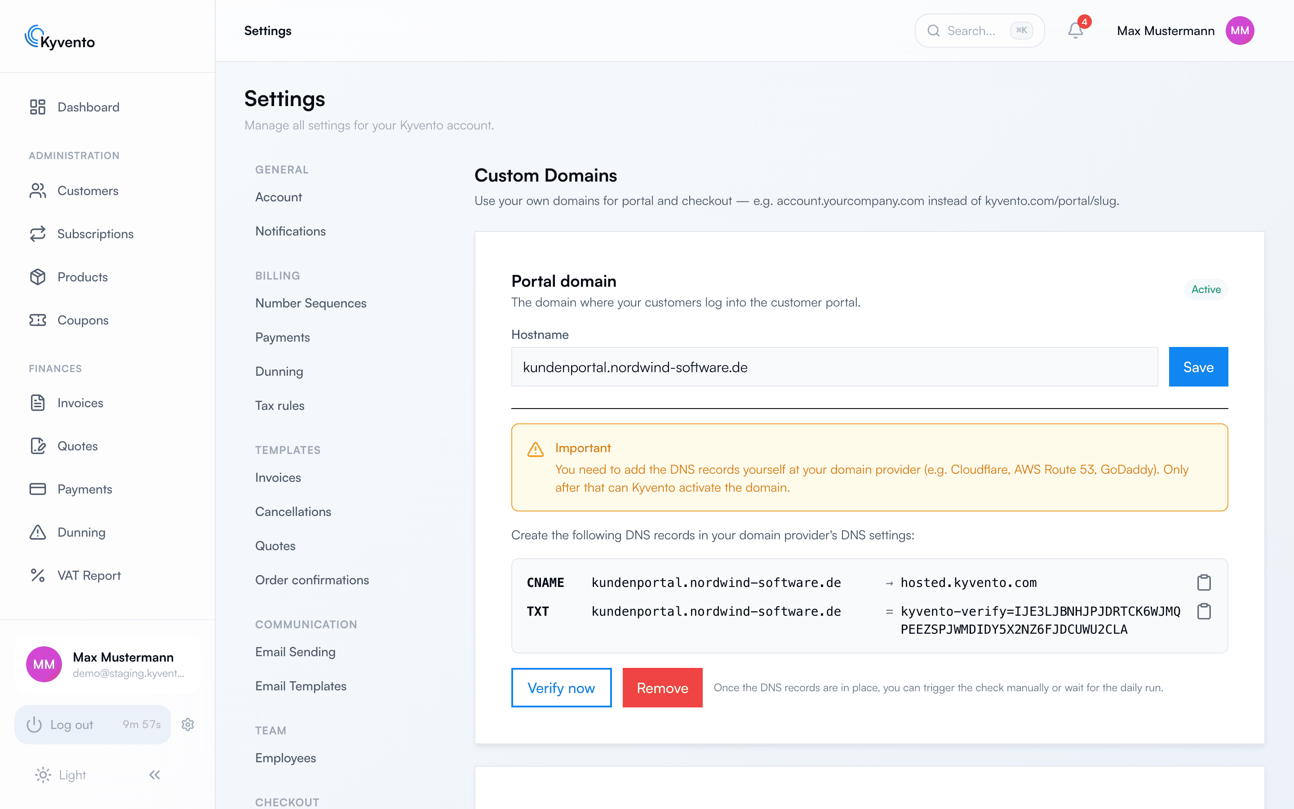
Task: Click the demo@staging.kyvent... email text
Action: (129, 673)
